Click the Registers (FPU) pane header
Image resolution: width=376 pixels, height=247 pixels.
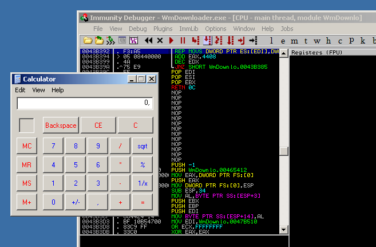333,52
